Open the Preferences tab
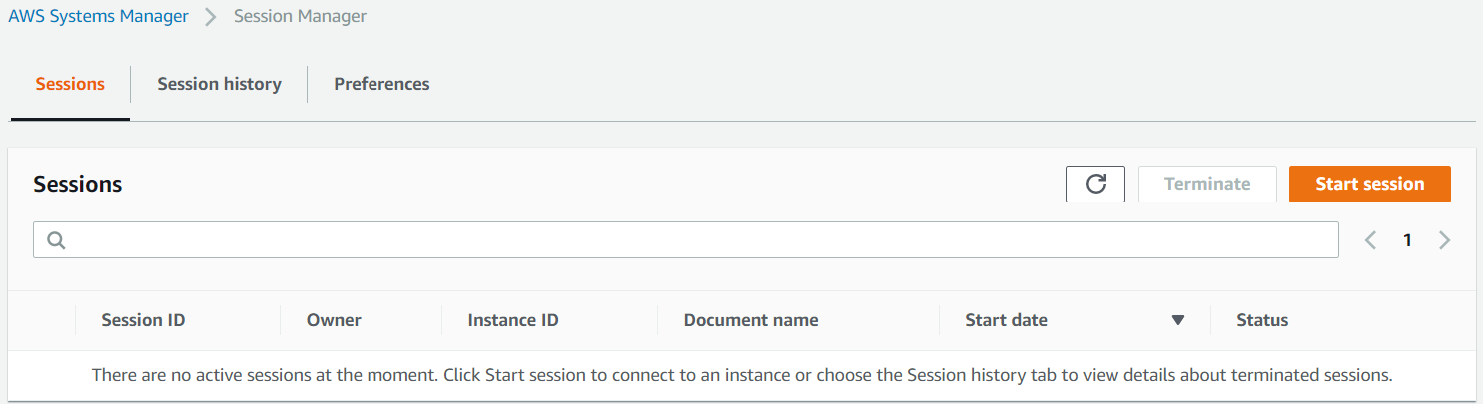Viewport: 1483px width, 404px height. tap(381, 84)
